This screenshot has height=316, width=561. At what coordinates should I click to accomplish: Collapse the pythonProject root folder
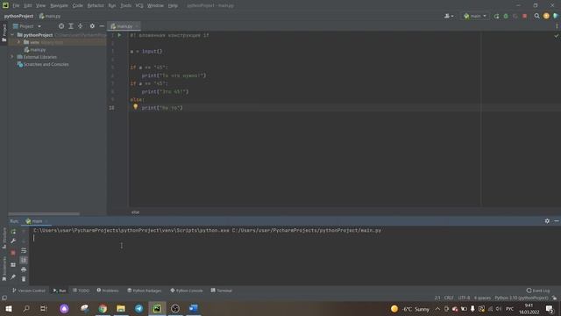tap(13, 35)
